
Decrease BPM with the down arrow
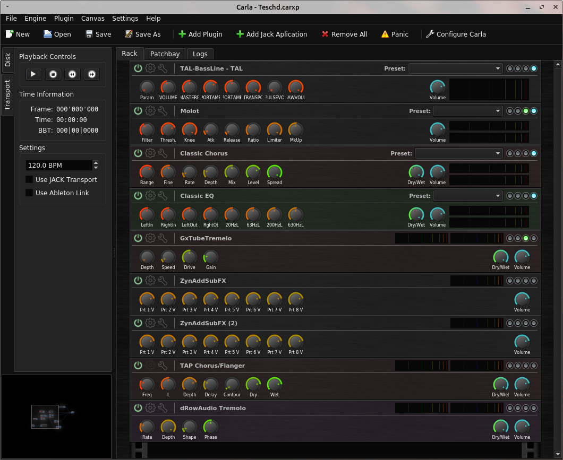point(96,168)
